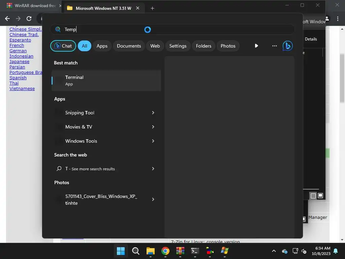Switch to the Photos filter
345x259 pixels.
(x=228, y=46)
